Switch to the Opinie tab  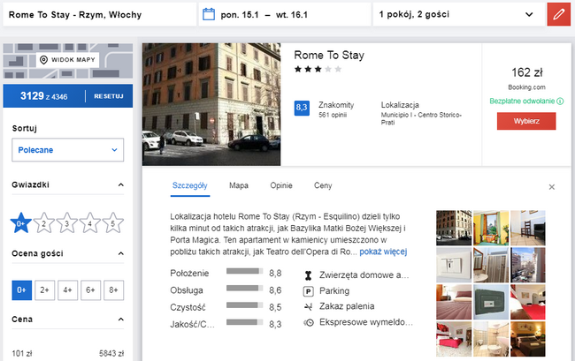pyautogui.click(x=281, y=186)
